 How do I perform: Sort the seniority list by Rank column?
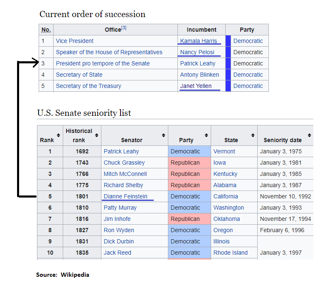(59, 135)
